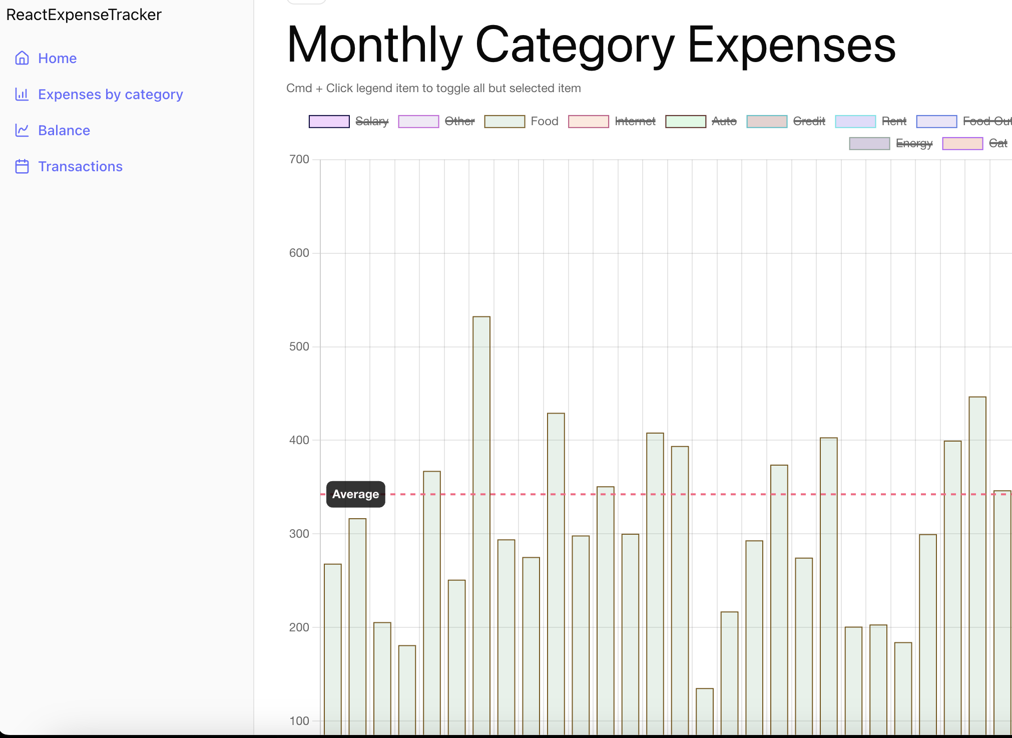
Task: Click the ReactExpenseTracker app title
Action: click(x=84, y=15)
